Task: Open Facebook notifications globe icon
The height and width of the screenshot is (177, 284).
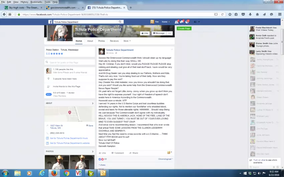Action: [x=188, y=22]
